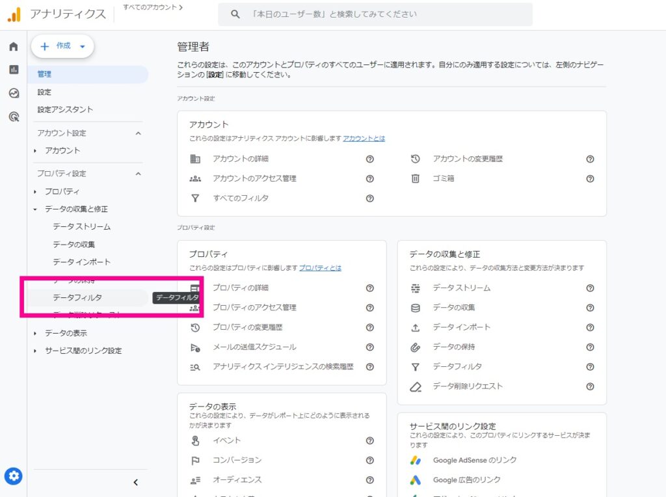666x497 pixels.
Task: Click help icon next to データ削除リクエスト
Action: click(590, 386)
